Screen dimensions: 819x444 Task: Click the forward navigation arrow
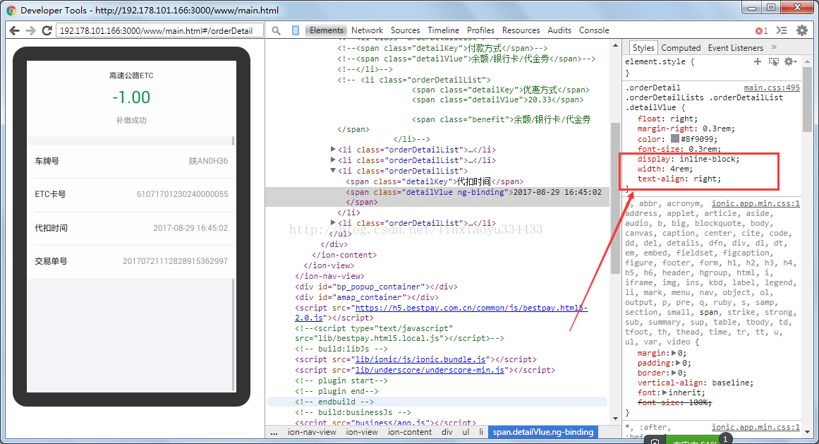click(x=31, y=31)
